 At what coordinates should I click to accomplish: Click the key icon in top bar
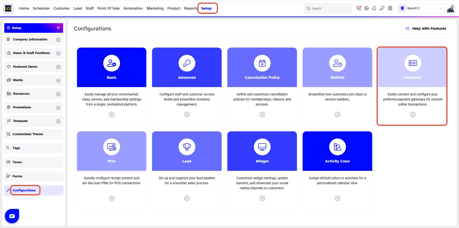[x=382, y=8]
